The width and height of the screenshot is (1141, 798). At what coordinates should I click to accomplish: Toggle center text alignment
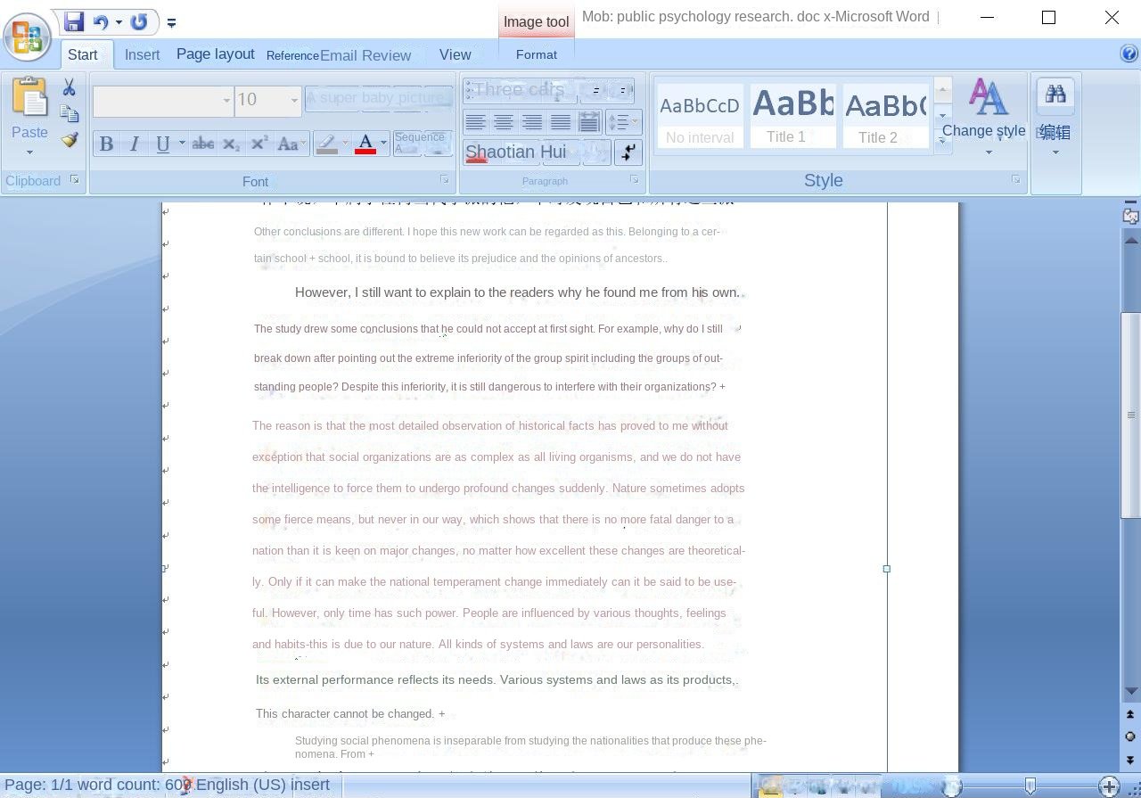505,121
